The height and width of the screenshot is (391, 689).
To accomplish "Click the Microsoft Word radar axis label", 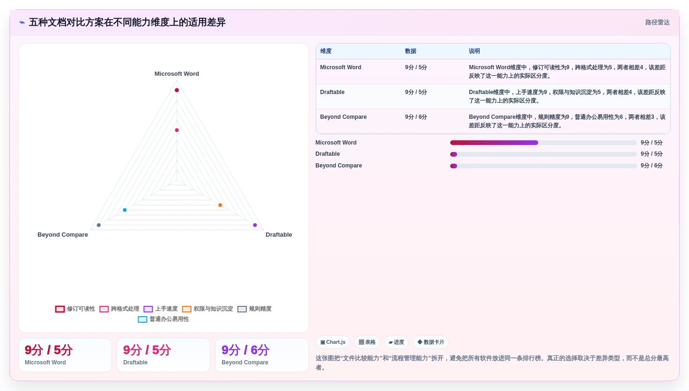I will pyautogui.click(x=177, y=74).
